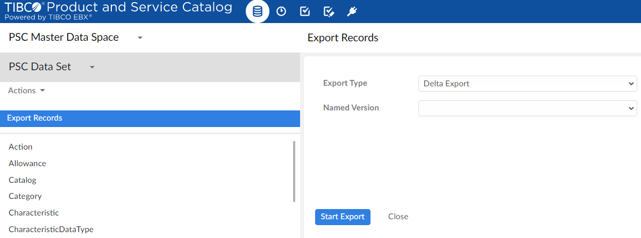This screenshot has width=641, height=238.
Task: Open the Named Version combo box
Action: coord(527,108)
